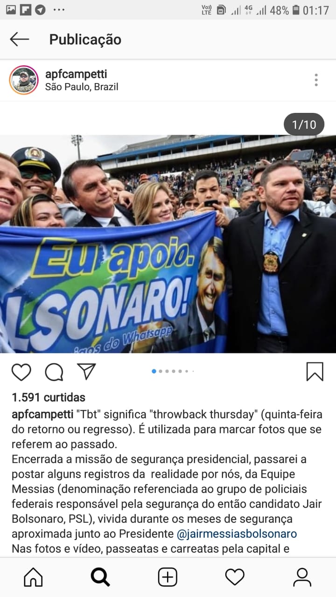This screenshot has height=597, width=336.
Task: Tap battery 48% indicator in status bar
Action: click(x=285, y=10)
